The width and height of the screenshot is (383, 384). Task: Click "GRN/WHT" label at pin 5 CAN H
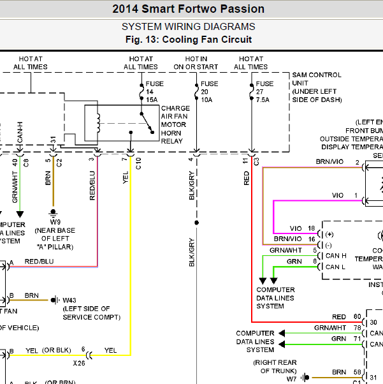coord(285,250)
